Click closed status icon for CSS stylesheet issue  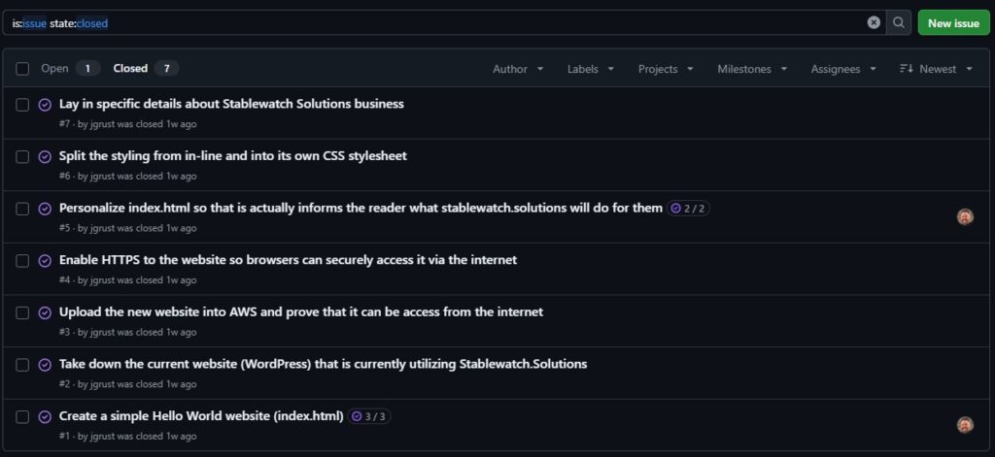click(x=45, y=156)
